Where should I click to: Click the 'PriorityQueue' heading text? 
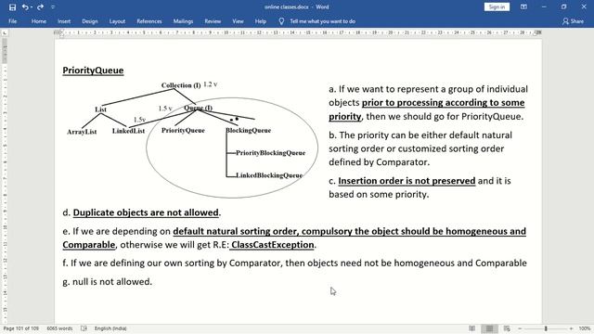click(x=93, y=71)
